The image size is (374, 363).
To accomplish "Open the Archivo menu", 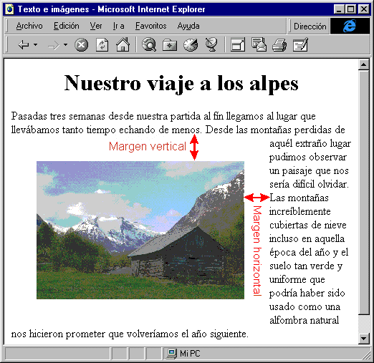I will pos(29,26).
